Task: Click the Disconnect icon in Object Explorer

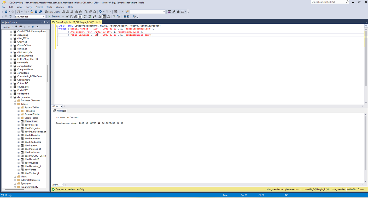Action: (20, 27)
